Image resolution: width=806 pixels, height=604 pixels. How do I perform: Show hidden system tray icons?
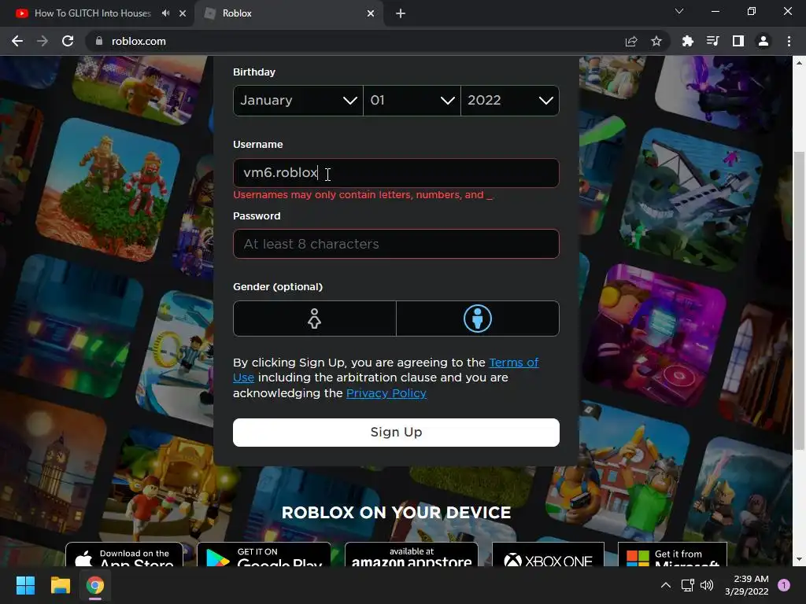[x=666, y=585]
